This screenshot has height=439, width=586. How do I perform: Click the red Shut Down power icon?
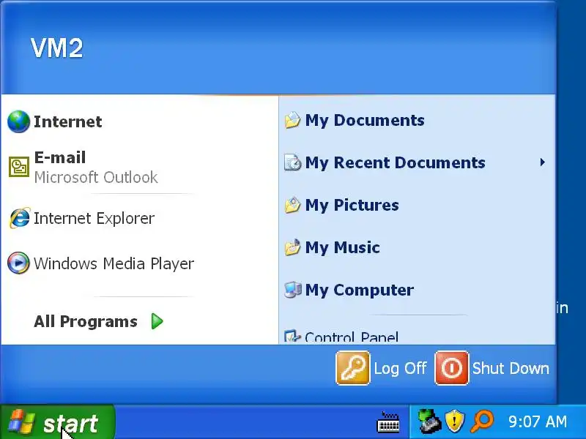click(451, 368)
